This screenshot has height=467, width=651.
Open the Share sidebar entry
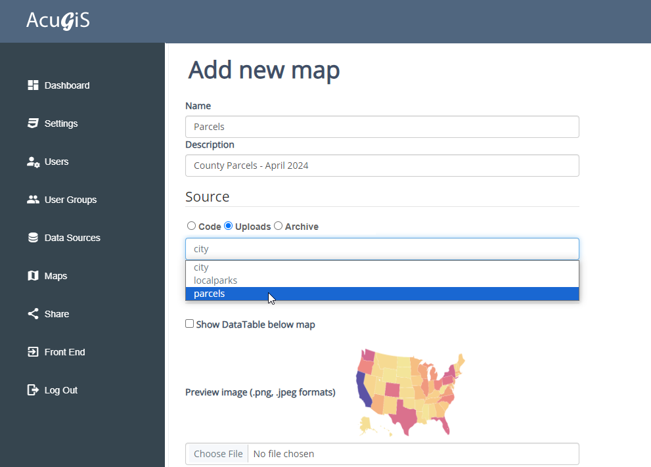click(x=57, y=314)
